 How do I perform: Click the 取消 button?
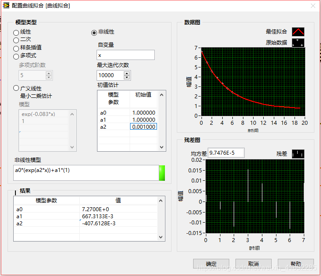tap(254, 264)
